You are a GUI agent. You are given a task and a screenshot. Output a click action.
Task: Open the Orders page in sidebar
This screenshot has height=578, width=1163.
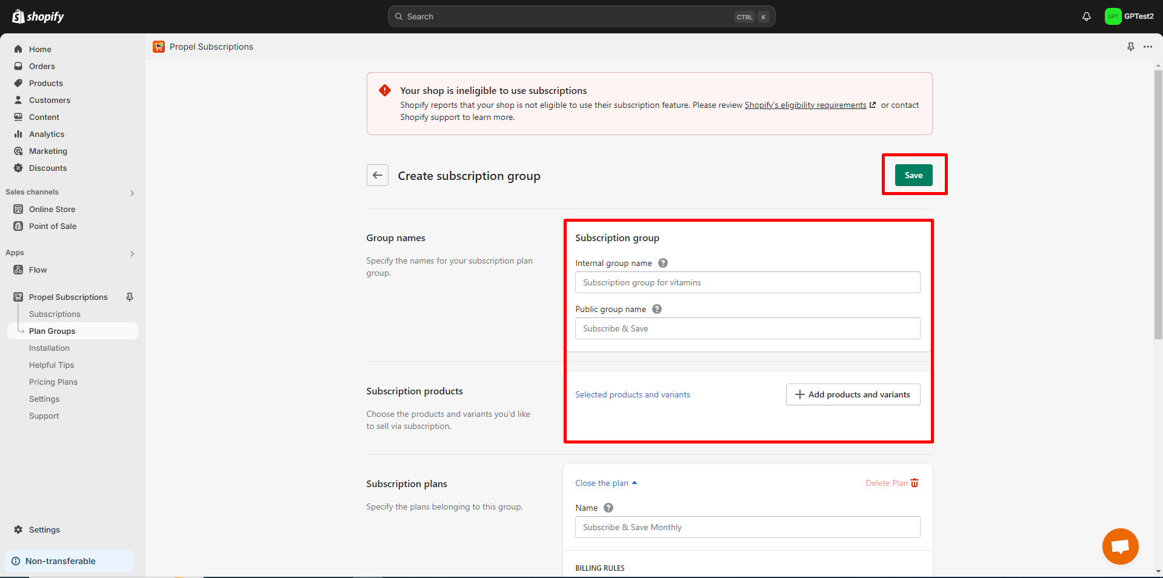42,66
